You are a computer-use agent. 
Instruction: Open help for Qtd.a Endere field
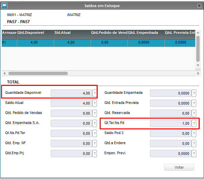pos(194,143)
